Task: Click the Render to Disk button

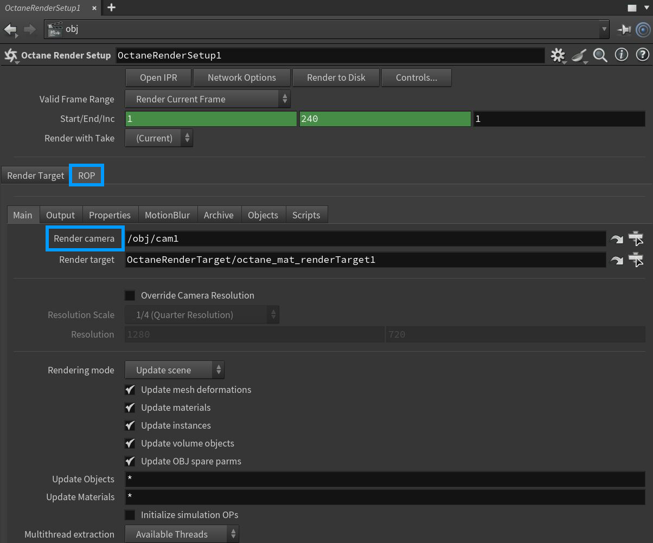Action: tap(336, 77)
